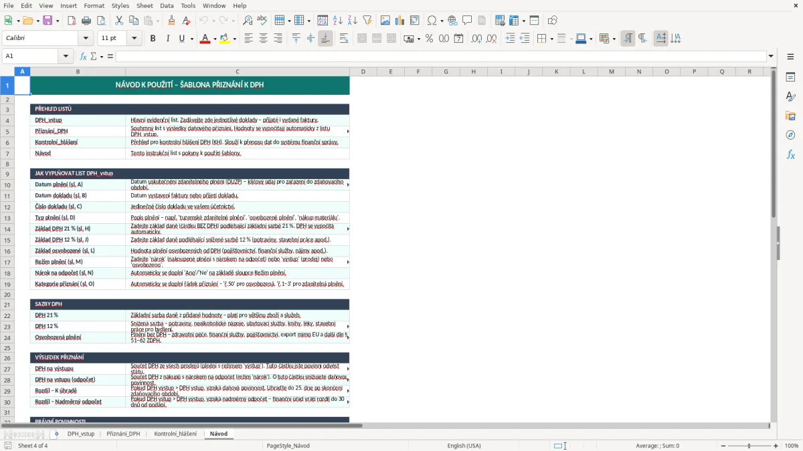Define the print area
The image size is (803, 451).
[x=500, y=21]
